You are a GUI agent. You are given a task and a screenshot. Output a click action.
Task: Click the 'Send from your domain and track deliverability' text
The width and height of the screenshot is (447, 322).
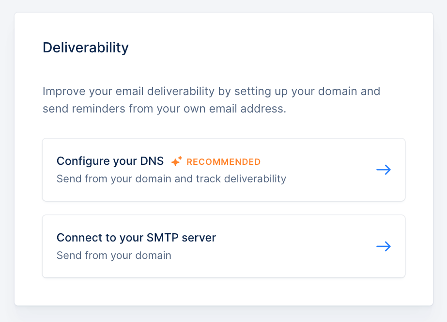click(x=171, y=178)
